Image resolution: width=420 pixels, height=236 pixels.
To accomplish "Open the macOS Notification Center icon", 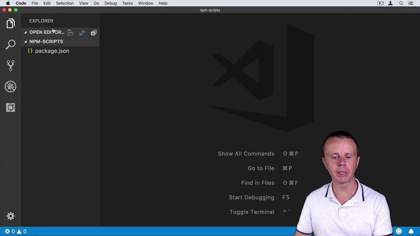I will (x=411, y=3).
